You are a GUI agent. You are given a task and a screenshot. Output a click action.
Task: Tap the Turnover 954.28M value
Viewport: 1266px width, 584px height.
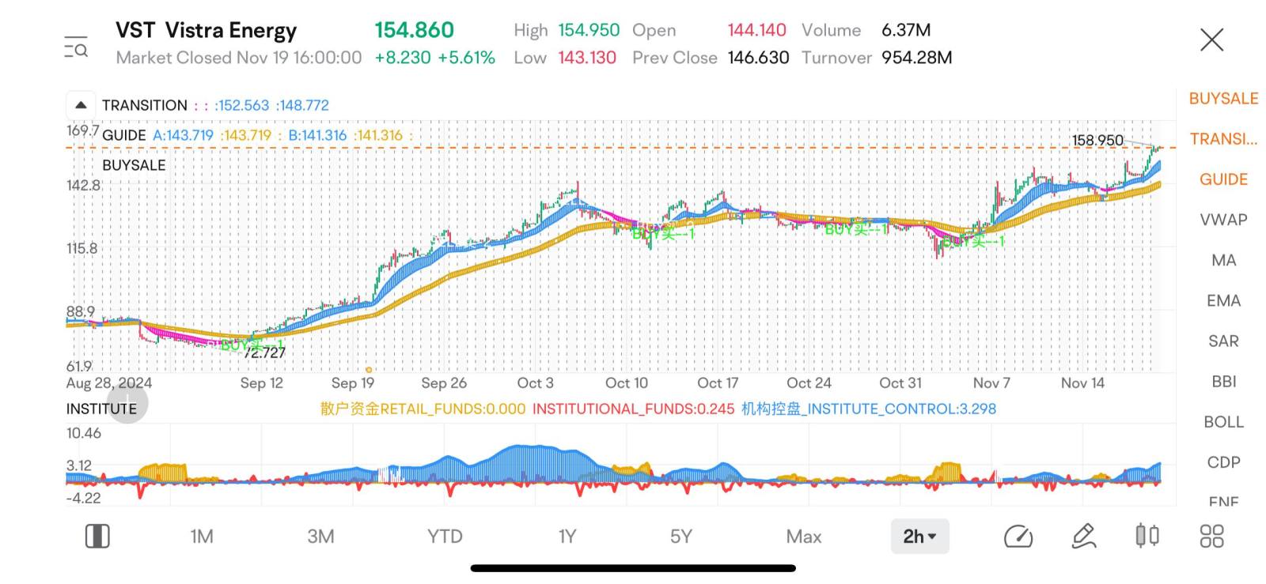click(916, 58)
